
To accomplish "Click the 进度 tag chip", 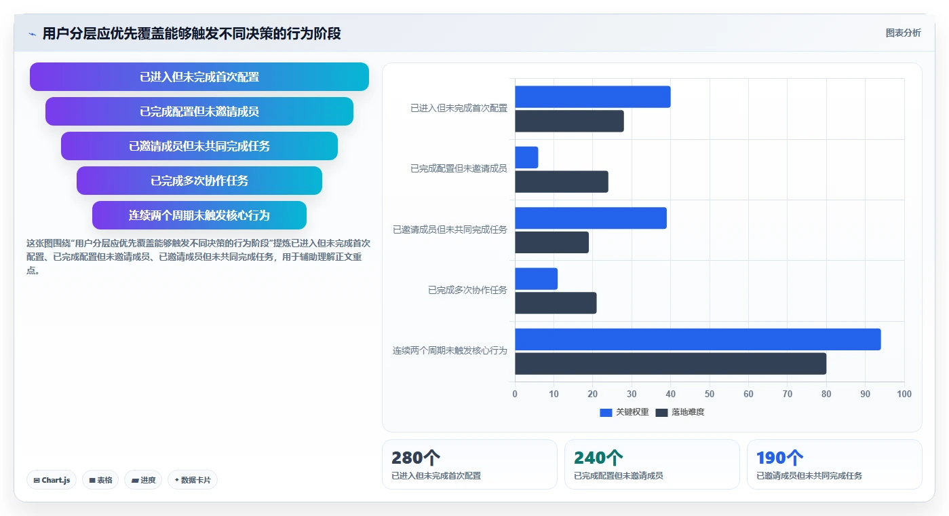I will (143, 480).
